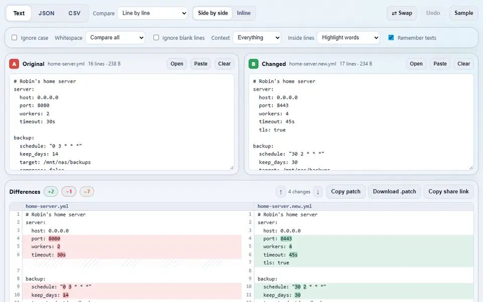Click the Differences heading
Screen dimensions: 483x302
click(x=25, y=192)
